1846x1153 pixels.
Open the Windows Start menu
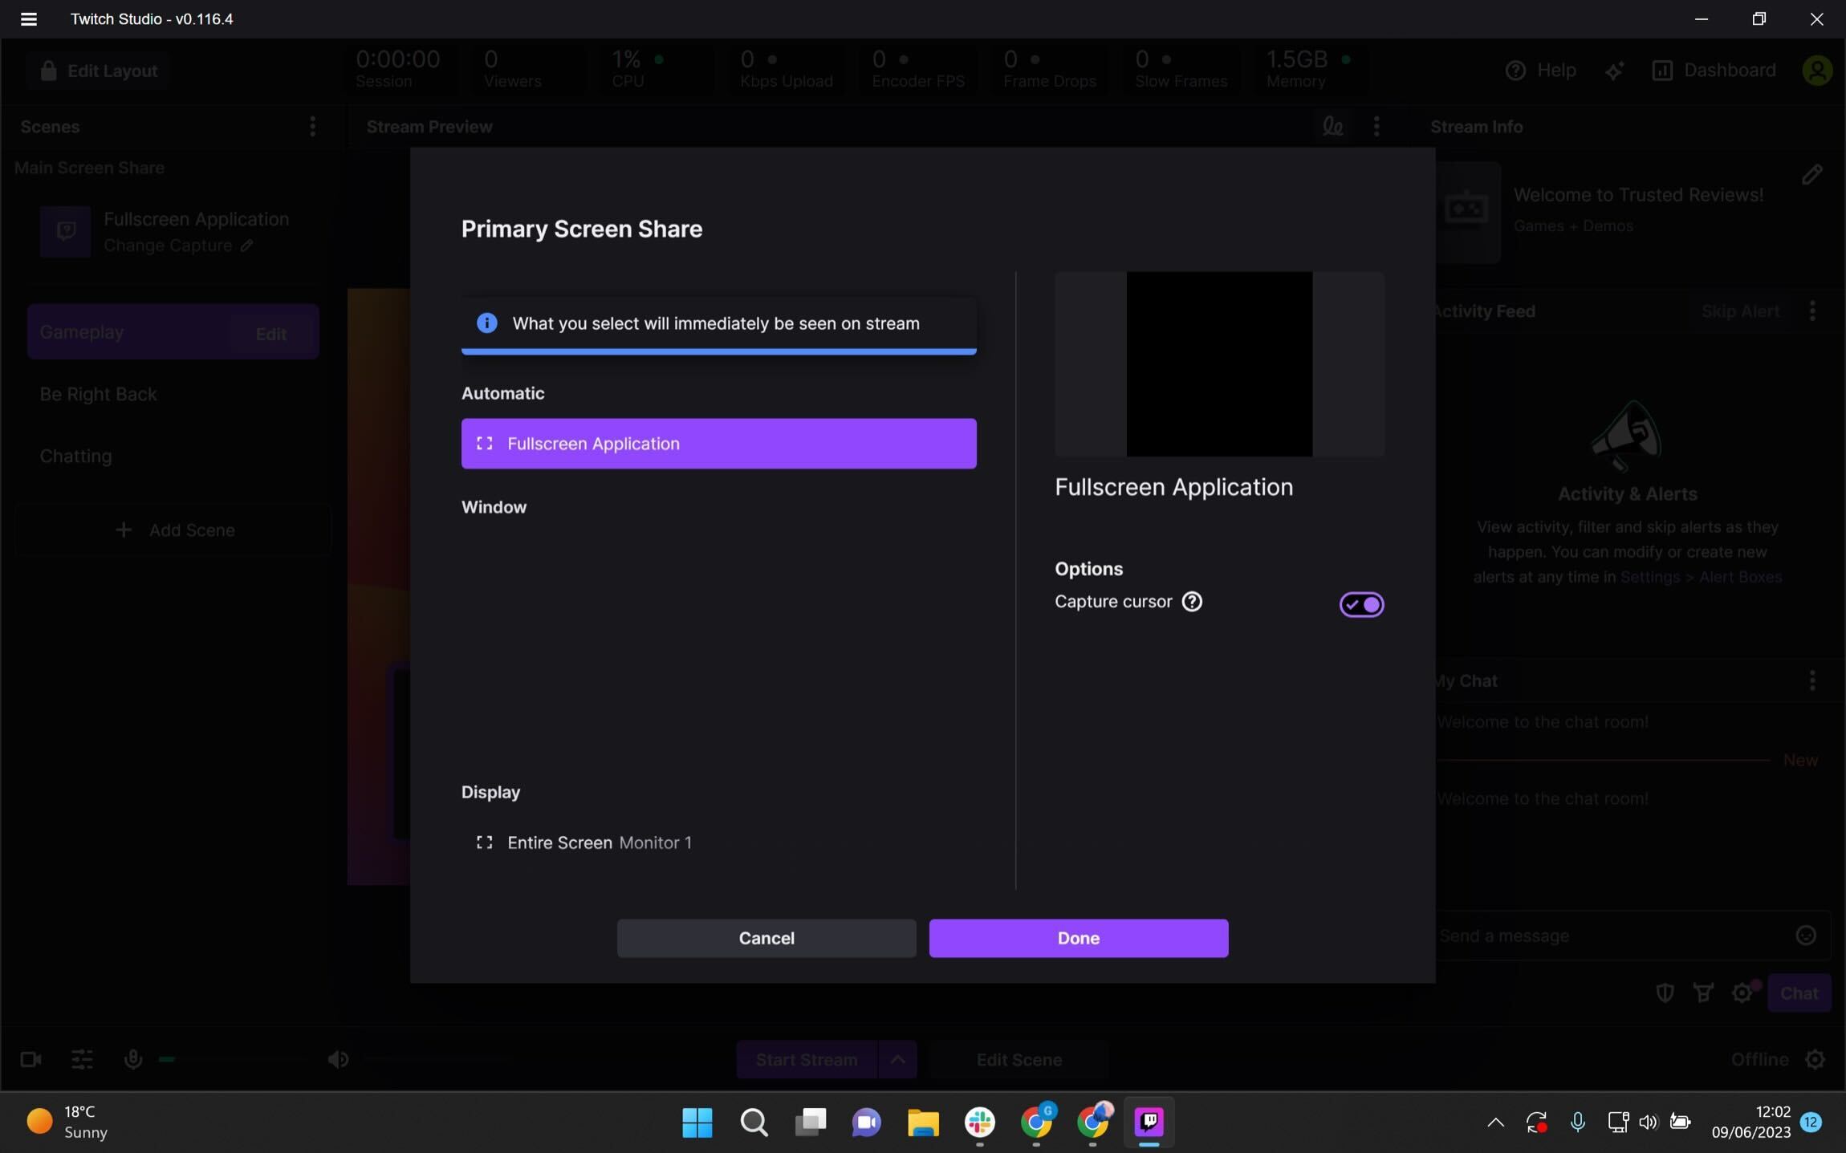(697, 1122)
